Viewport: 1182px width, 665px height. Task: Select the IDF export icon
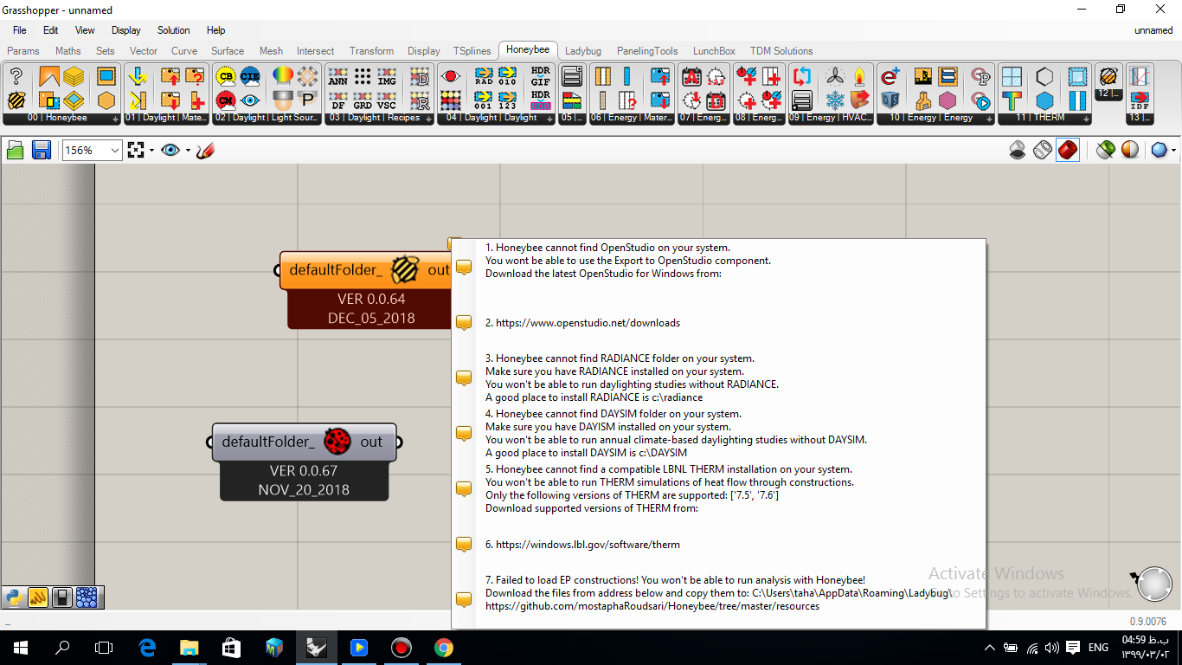coord(1140,100)
